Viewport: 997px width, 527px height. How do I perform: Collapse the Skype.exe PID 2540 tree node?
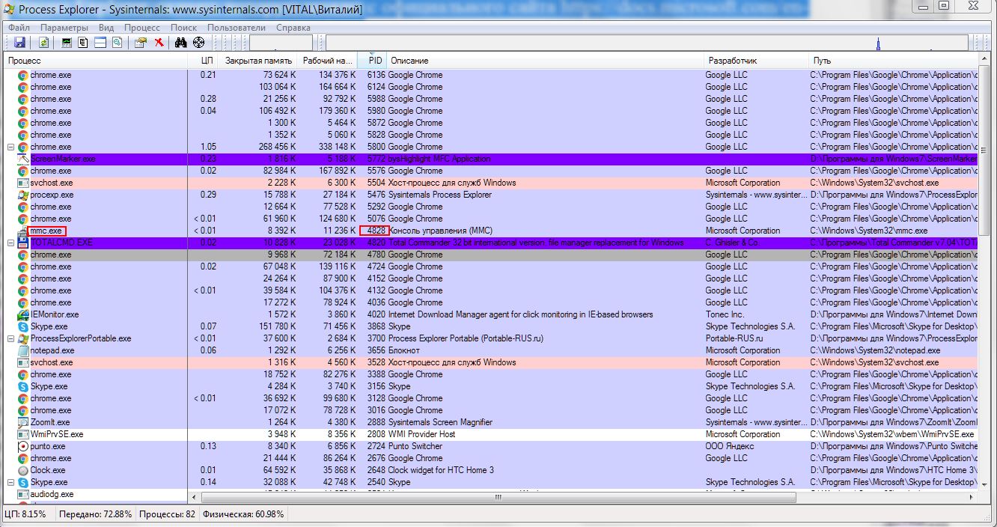click(x=11, y=482)
